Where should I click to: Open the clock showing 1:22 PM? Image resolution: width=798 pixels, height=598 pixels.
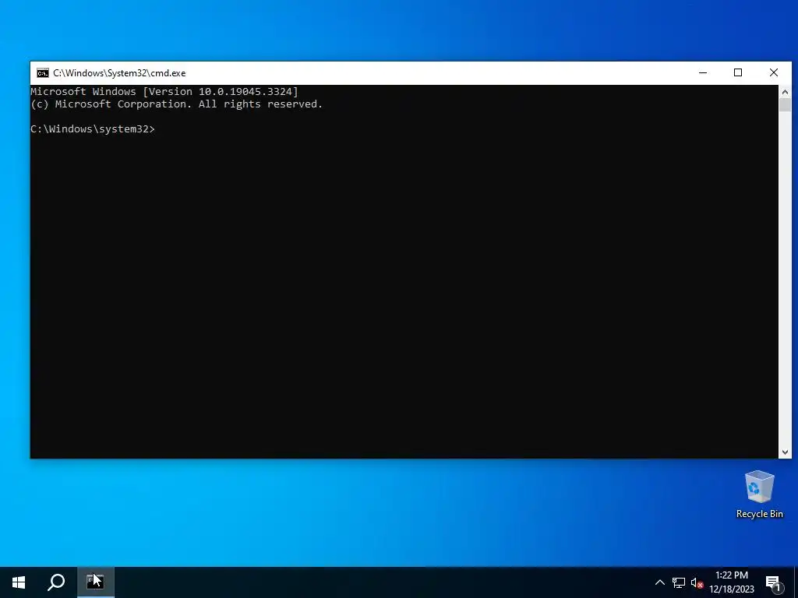732,582
